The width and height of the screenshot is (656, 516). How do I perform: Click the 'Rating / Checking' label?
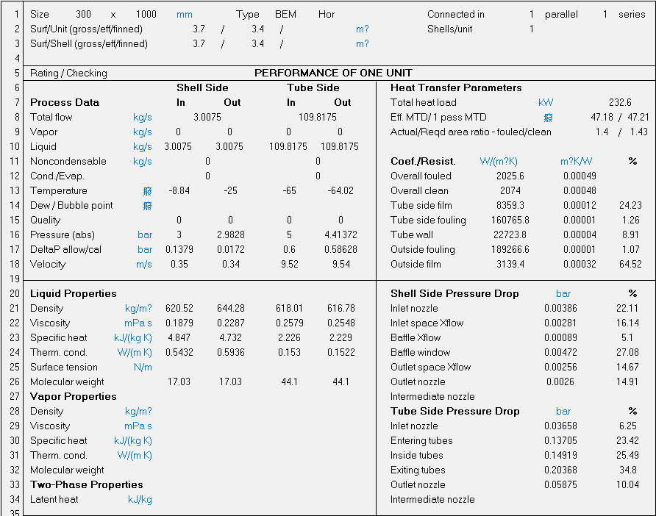(x=68, y=74)
